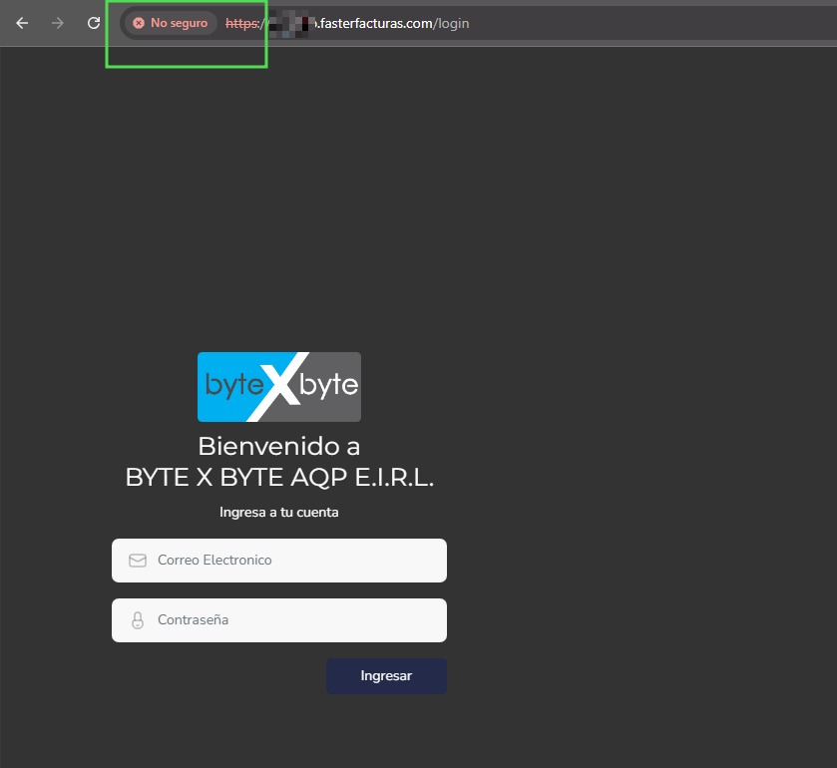Open the No seguro site info chip
The image size is (837, 768).
click(x=171, y=23)
